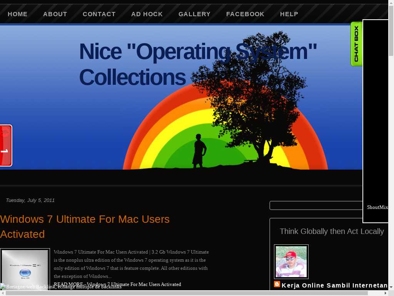Click the Windows 7 post thumbnail
Screen dimensions: 394x296
[25, 269]
